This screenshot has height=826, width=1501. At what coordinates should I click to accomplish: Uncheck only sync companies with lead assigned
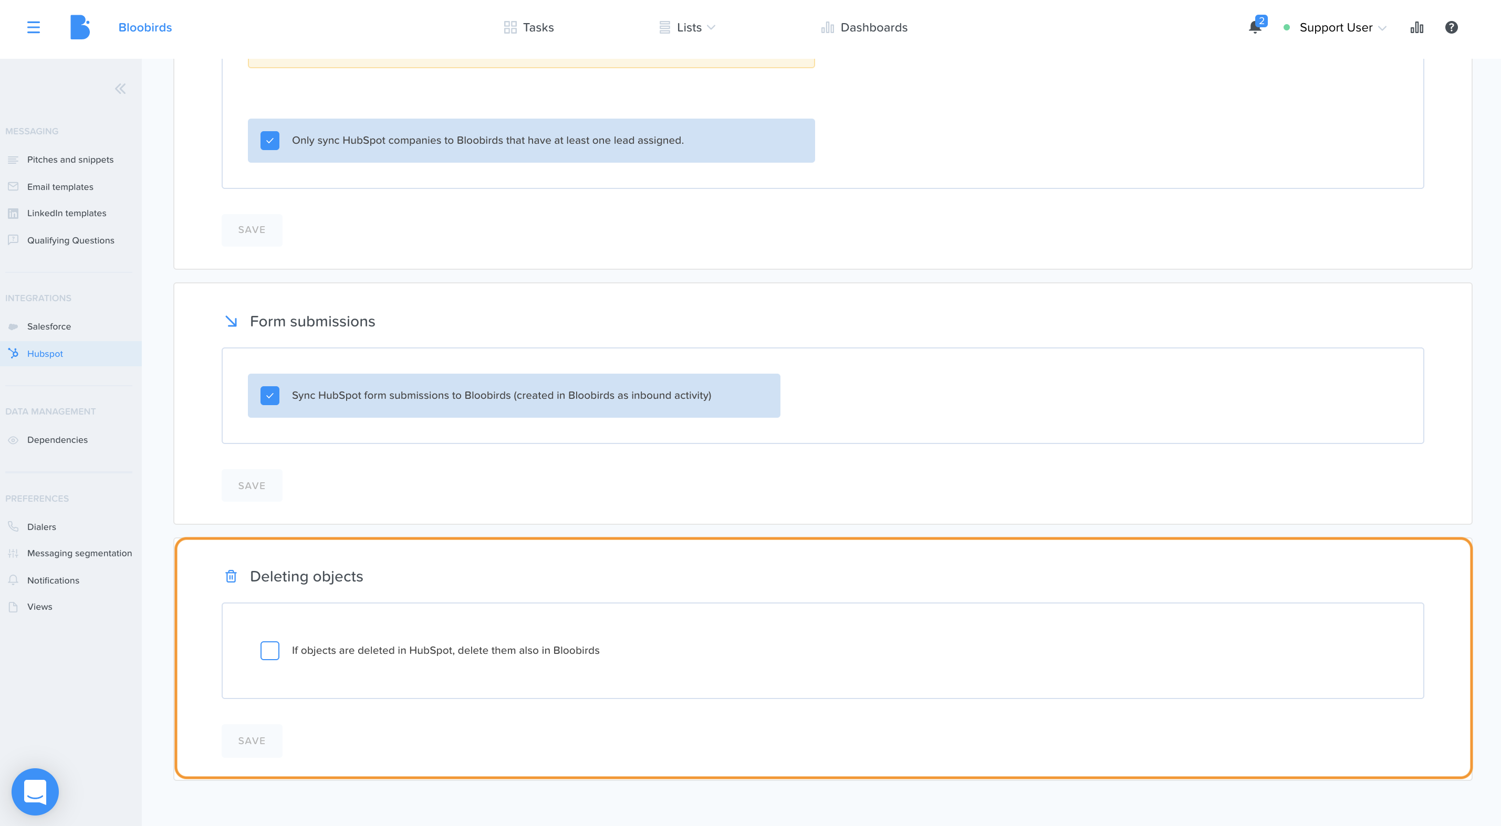pyautogui.click(x=270, y=140)
